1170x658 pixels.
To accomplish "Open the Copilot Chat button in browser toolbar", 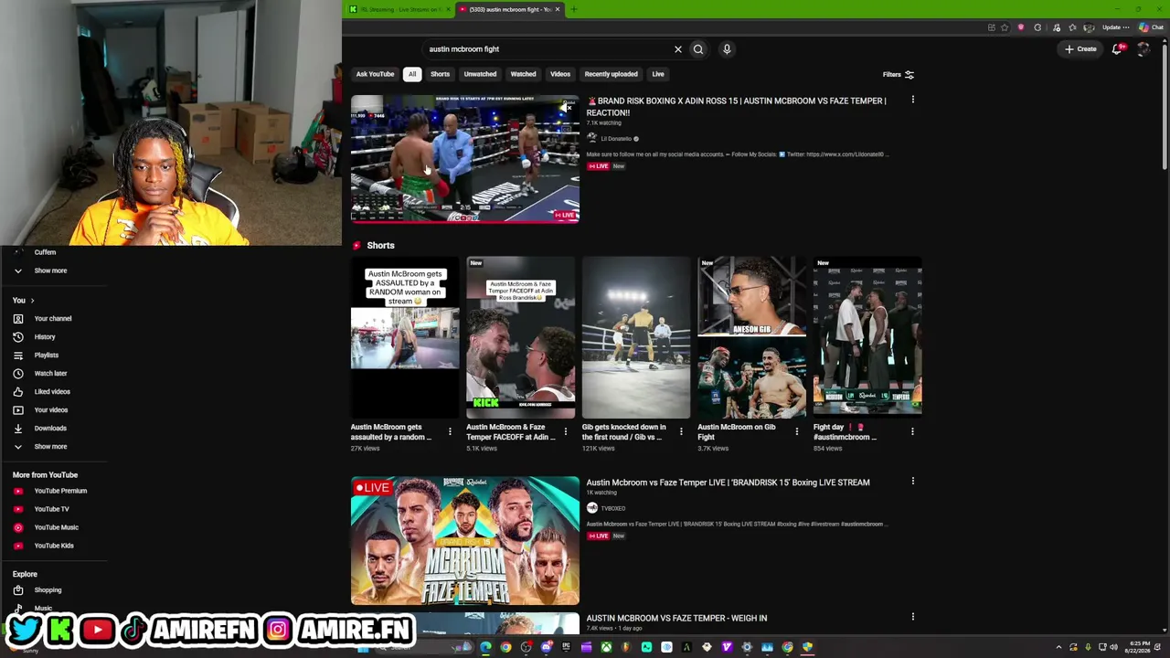I will pos(1151,27).
